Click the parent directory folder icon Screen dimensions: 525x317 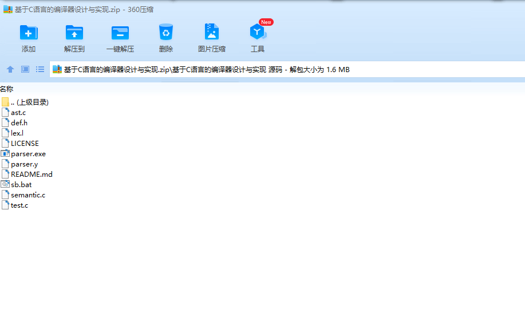[5, 102]
